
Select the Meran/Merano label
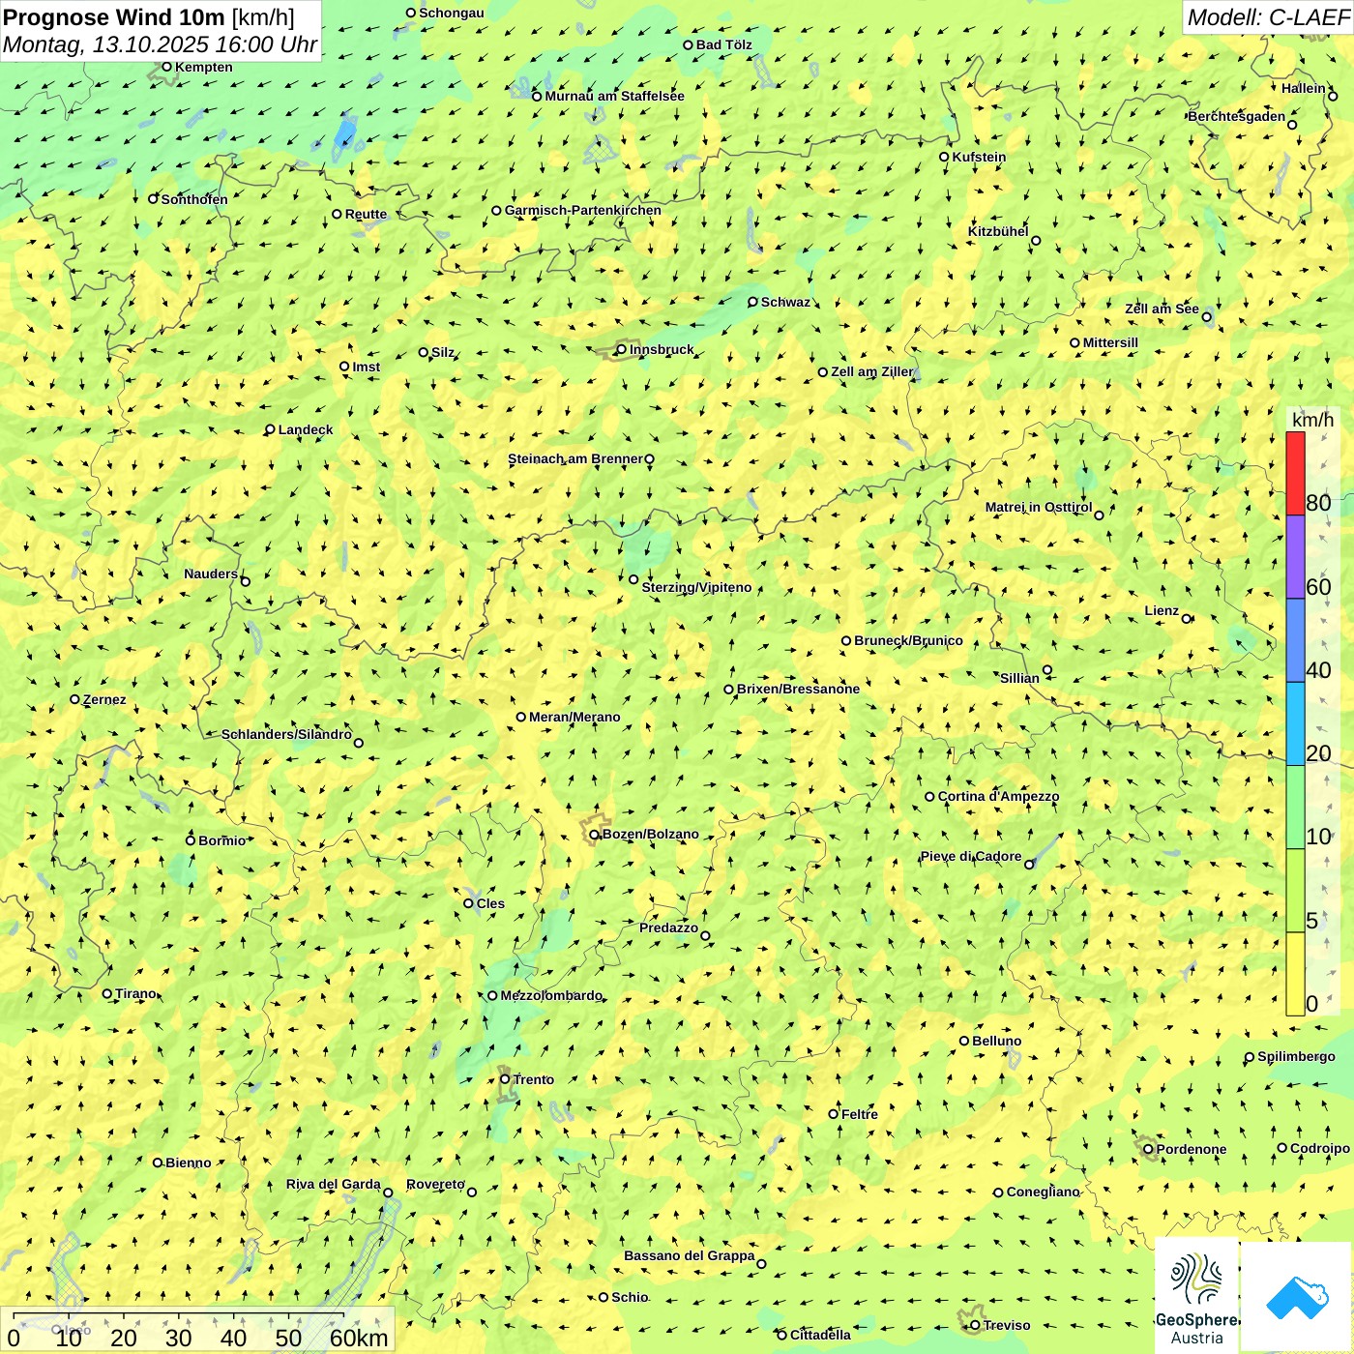click(574, 717)
